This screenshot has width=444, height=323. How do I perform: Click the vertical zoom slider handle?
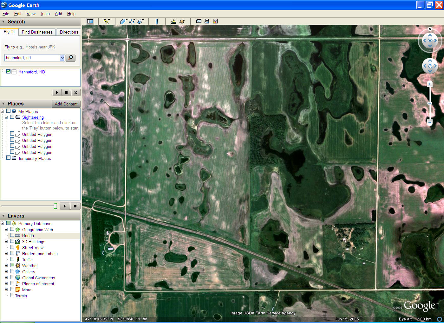[x=430, y=103]
